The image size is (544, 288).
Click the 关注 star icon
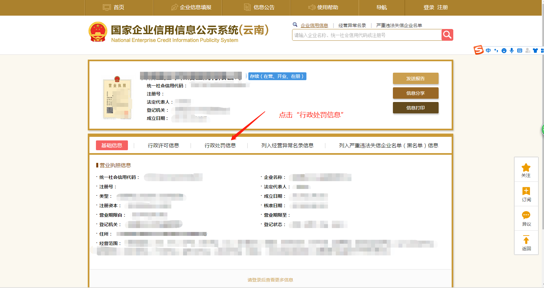526,168
